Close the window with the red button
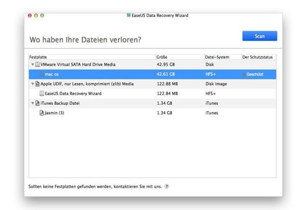 [x=30, y=16]
